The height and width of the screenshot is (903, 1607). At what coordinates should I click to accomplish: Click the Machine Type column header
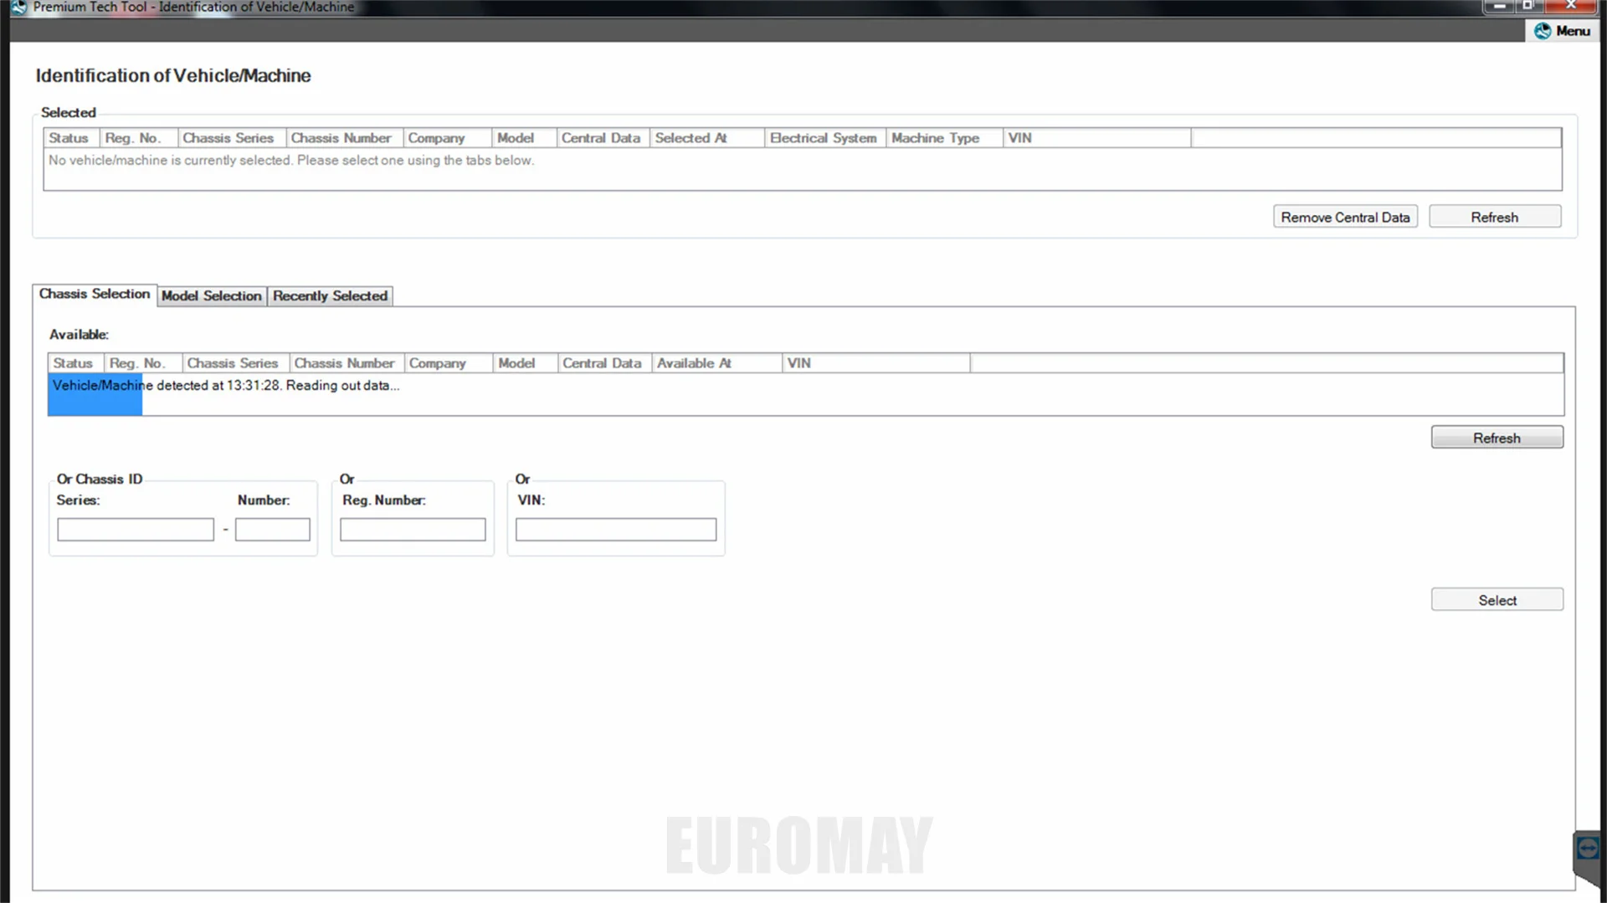tap(944, 138)
